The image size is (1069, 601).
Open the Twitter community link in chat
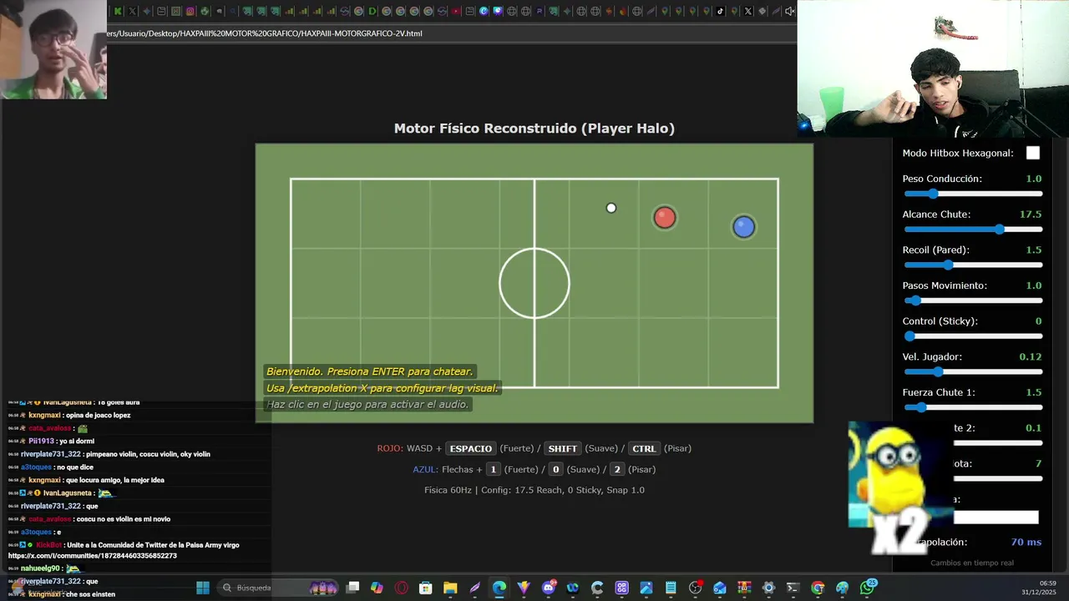(x=93, y=556)
